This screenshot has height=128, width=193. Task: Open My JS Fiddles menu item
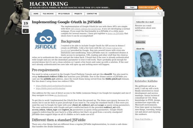(64, 14)
